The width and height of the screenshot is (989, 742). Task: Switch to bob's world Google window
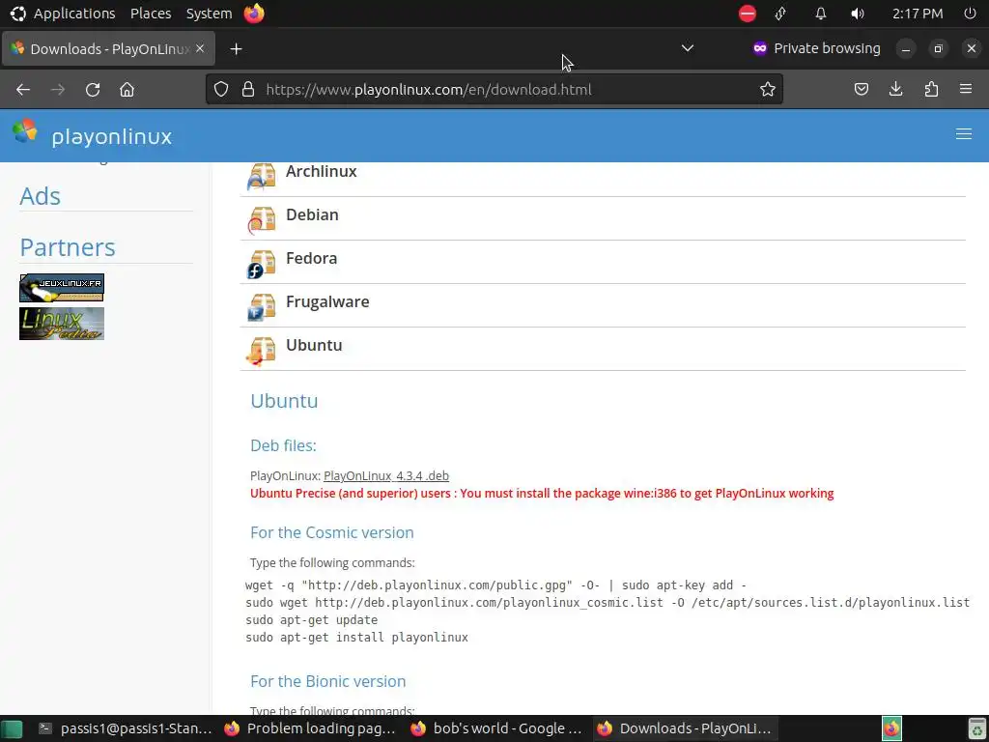click(x=496, y=728)
